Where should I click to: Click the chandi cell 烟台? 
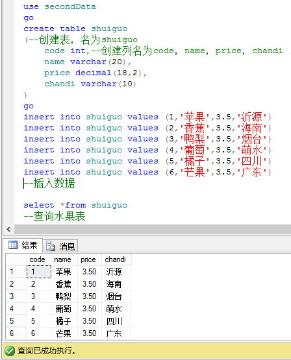(x=116, y=296)
